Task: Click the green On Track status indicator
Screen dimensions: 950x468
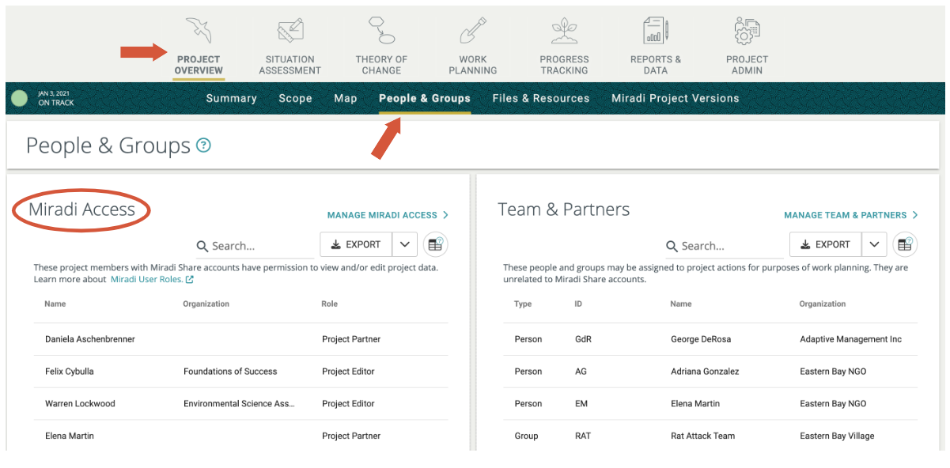Action: (20, 99)
